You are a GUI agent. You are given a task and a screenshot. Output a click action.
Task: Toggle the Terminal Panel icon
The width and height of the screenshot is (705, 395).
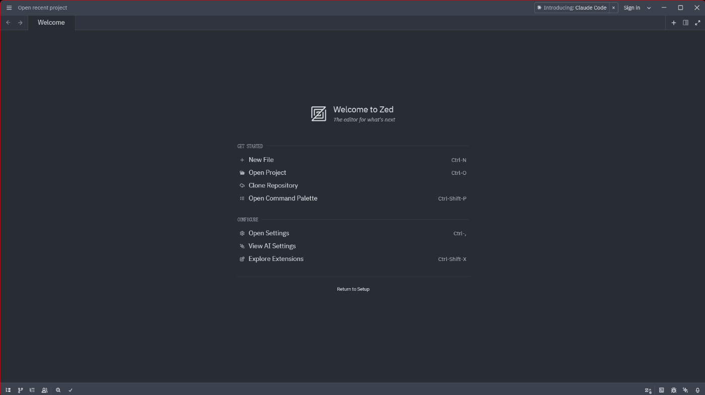(661, 390)
